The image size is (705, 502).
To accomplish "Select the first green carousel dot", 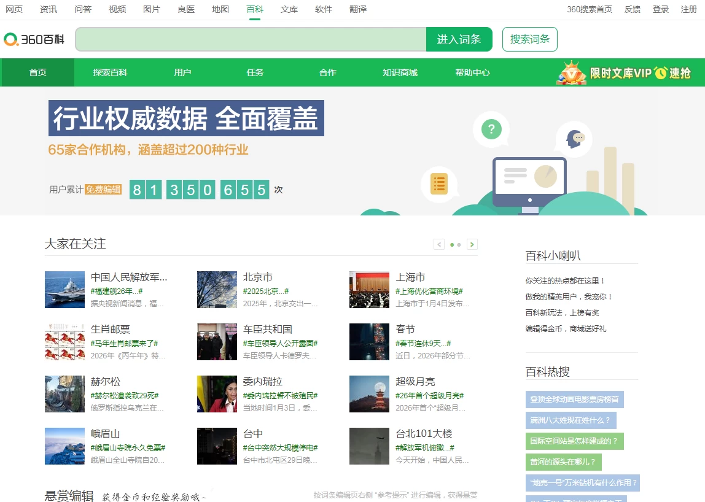I will pyautogui.click(x=451, y=244).
